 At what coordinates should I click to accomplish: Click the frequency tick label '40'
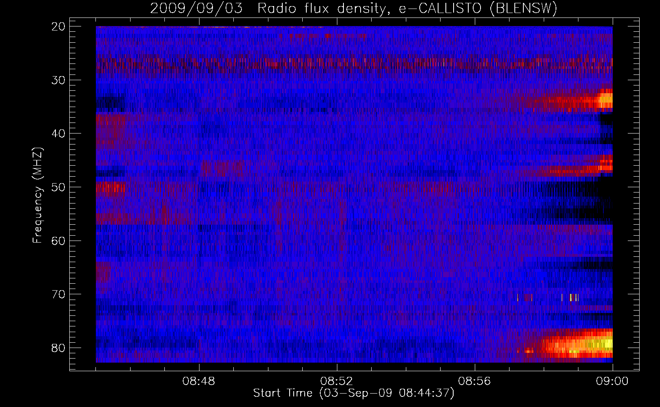tap(59, 133)
